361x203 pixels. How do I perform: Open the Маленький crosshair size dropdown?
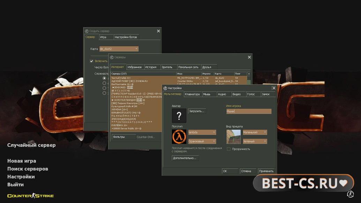coord(255,132)
